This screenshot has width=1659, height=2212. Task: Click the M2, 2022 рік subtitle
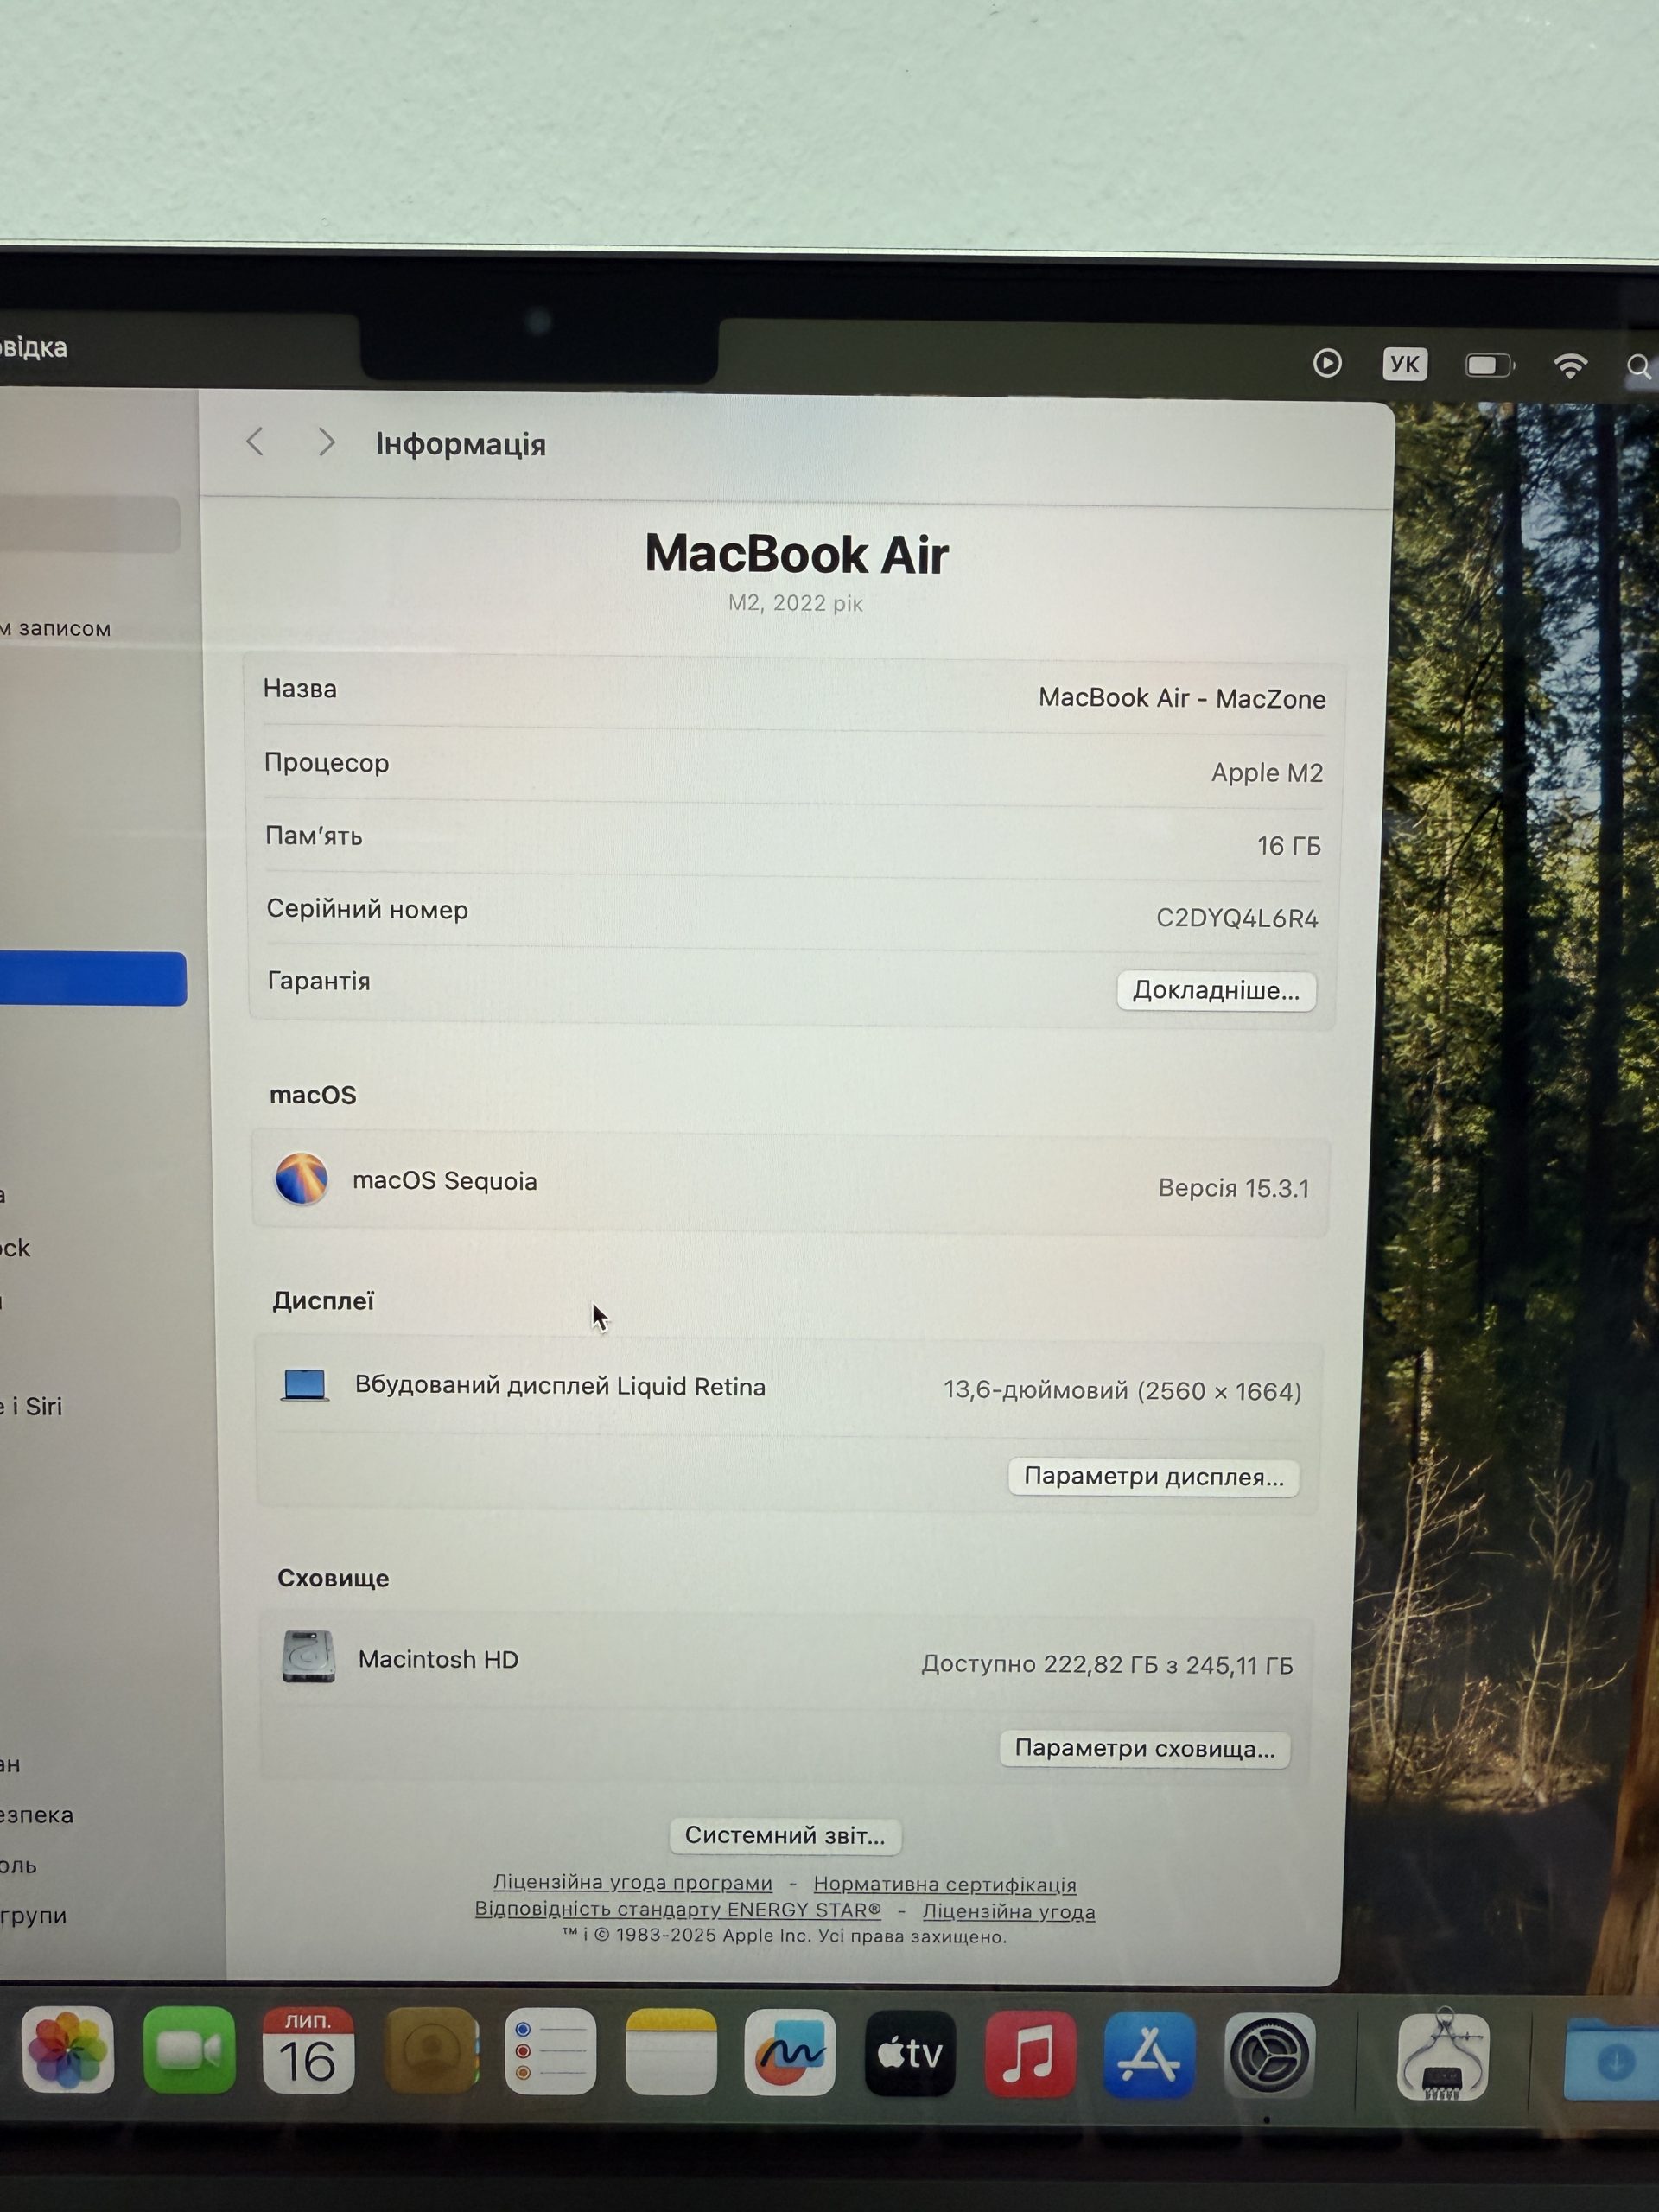tap(795, 603)
